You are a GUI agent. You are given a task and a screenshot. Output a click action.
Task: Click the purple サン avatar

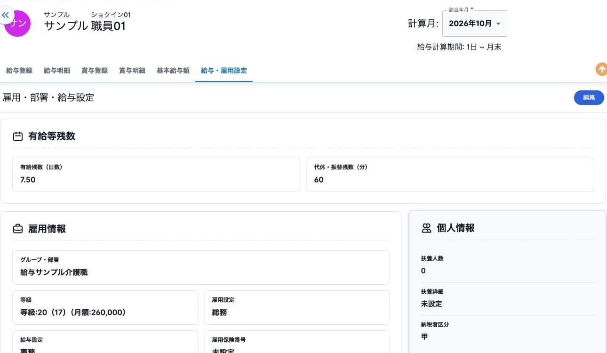18,24
